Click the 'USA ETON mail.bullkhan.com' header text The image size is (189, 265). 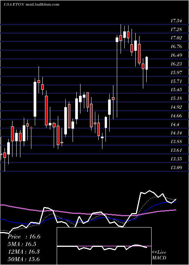coord(31,5)
